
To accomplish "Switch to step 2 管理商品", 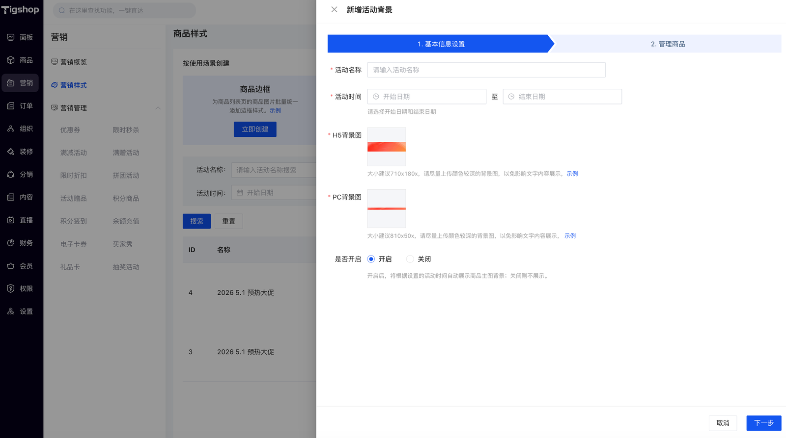I will 668,44.
